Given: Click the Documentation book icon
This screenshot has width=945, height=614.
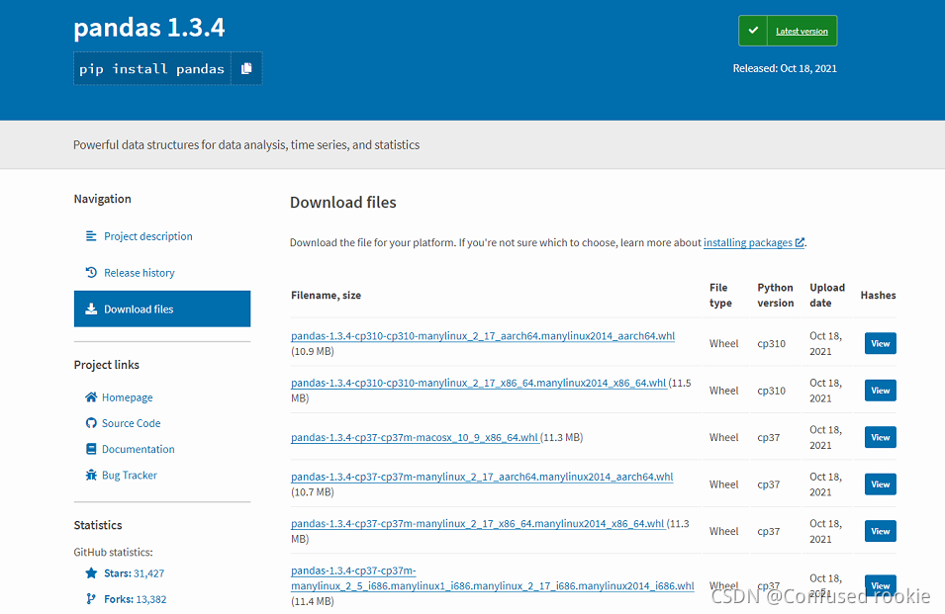Looking at the screenshot, I should (x=91, y=449).
